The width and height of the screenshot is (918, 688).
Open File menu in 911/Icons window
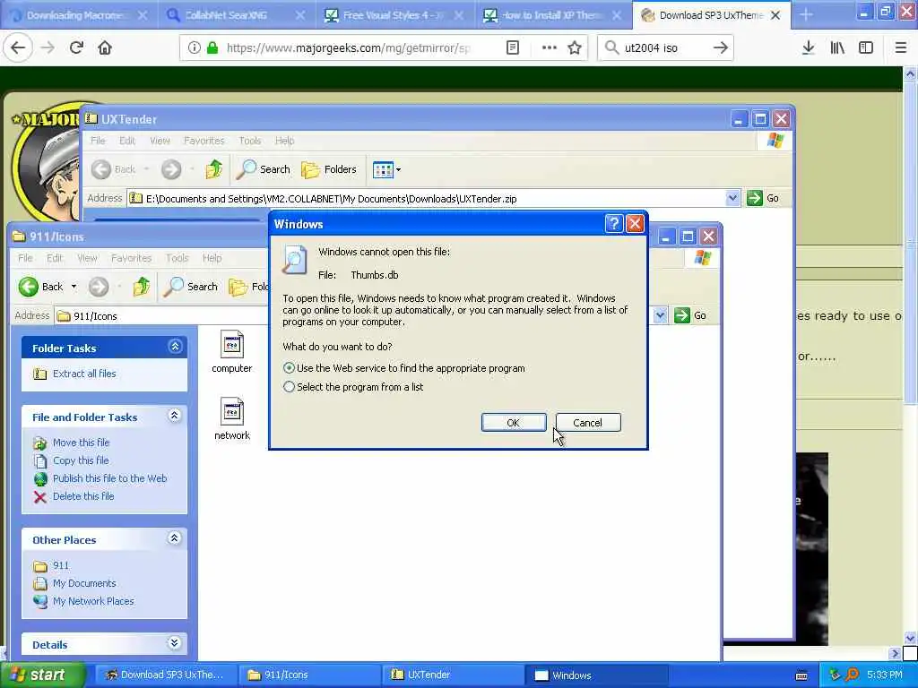25,258
